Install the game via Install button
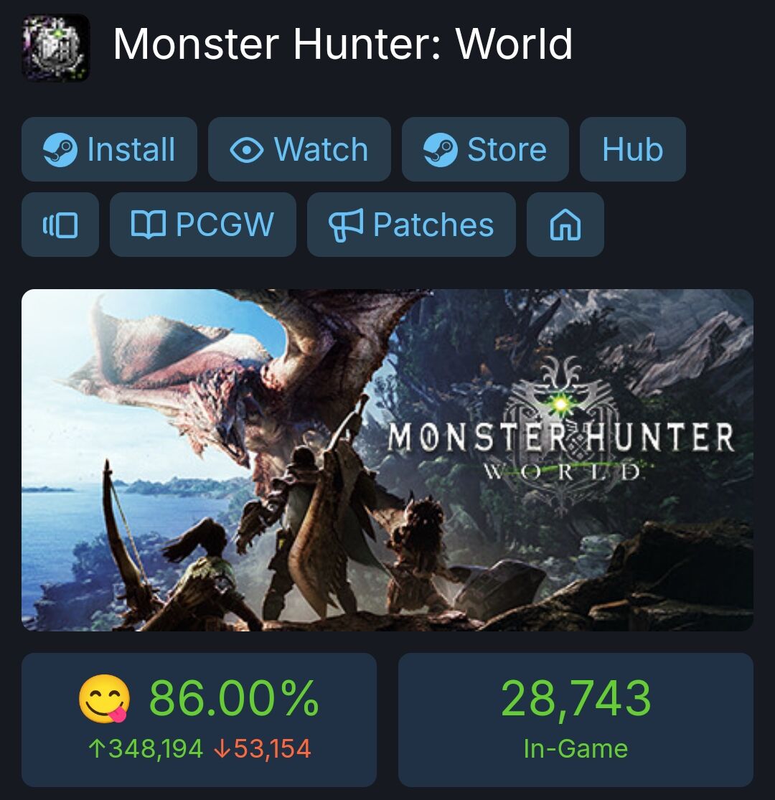 109,149
